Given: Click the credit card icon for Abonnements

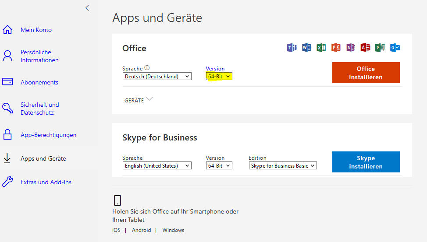Looking at the screenshot, I should 7,81.
